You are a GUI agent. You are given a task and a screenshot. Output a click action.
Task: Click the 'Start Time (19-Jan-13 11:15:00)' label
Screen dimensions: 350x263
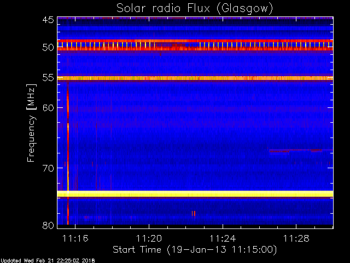pos(195,250)
